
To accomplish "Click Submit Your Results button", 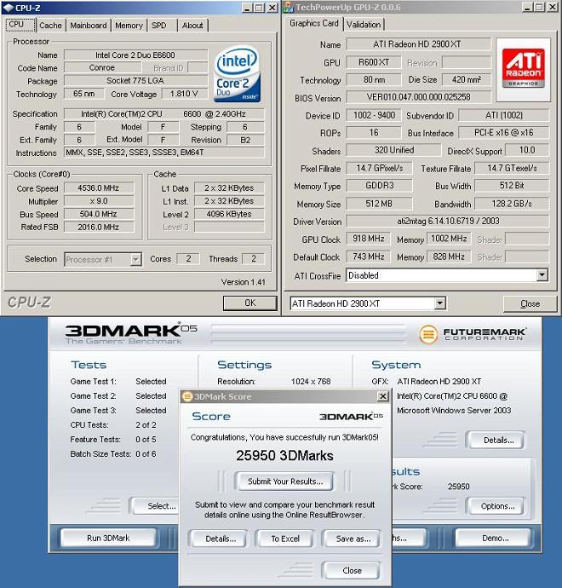I will [x=284, y=481].
